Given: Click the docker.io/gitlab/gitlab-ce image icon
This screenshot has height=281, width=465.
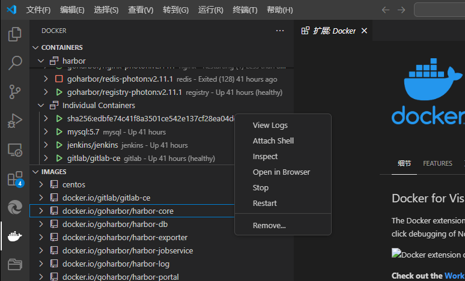Looking at the screenshot, I should [54, 198].
